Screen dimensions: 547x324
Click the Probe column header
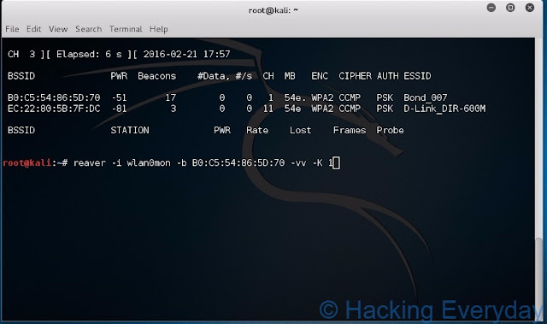390,131
